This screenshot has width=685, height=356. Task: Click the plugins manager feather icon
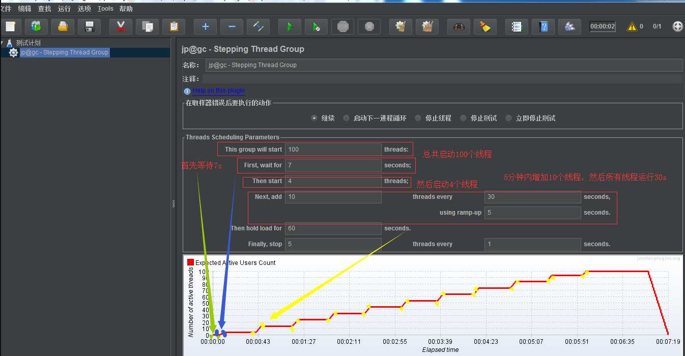569,26
